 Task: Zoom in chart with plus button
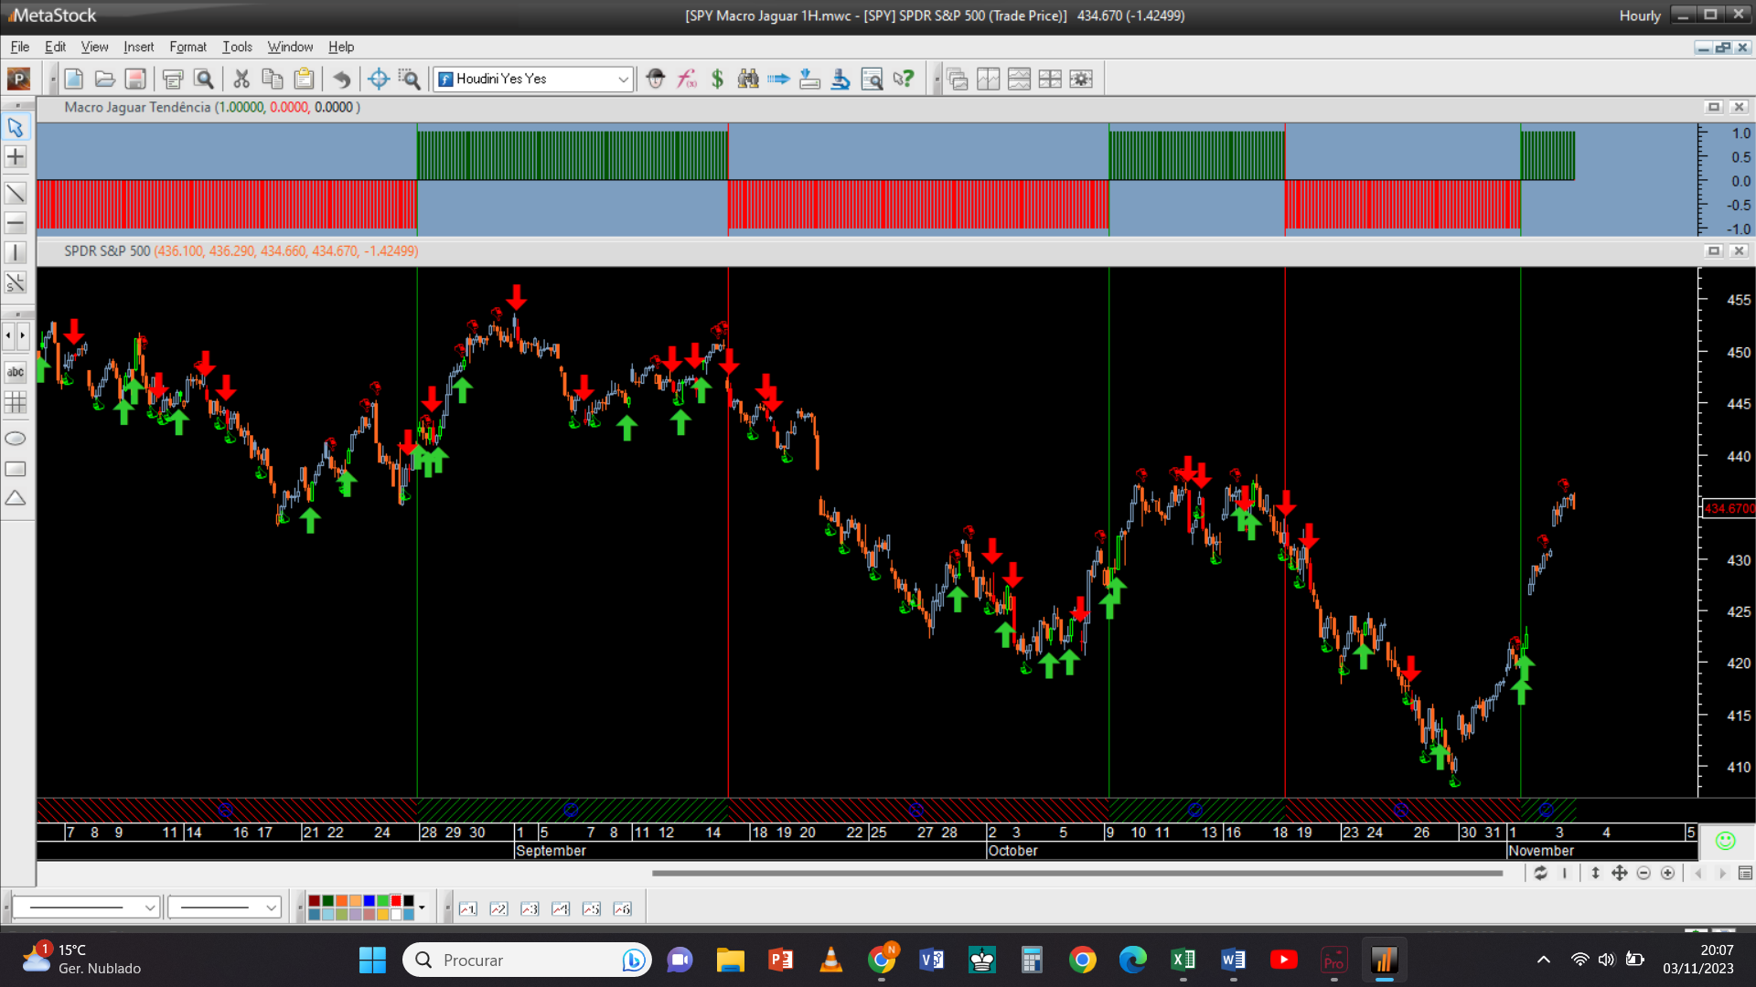tap(1667, 874)
